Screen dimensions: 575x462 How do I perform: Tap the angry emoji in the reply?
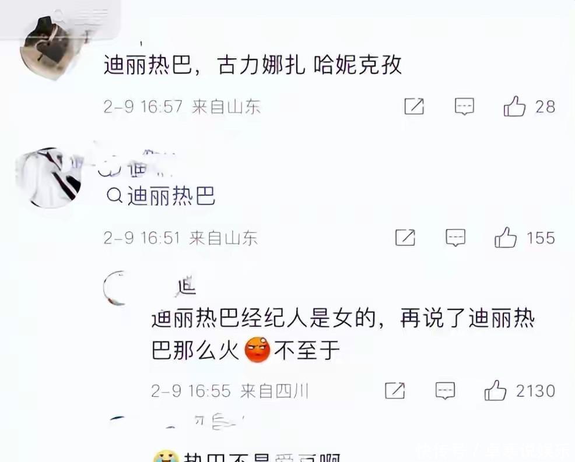pos(257,349)
